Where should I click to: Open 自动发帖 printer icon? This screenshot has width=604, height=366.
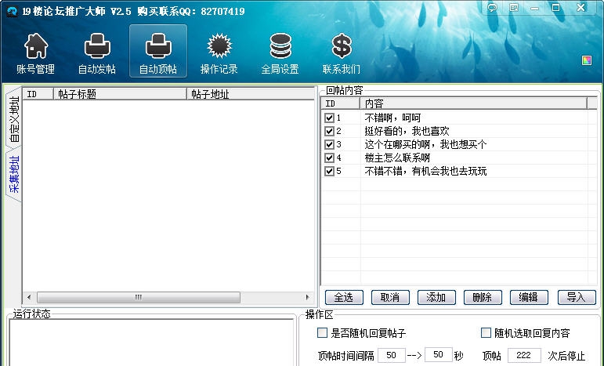coord(97,45)
